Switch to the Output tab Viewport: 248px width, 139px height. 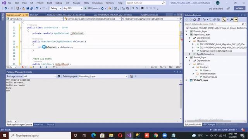click(50, 125)
